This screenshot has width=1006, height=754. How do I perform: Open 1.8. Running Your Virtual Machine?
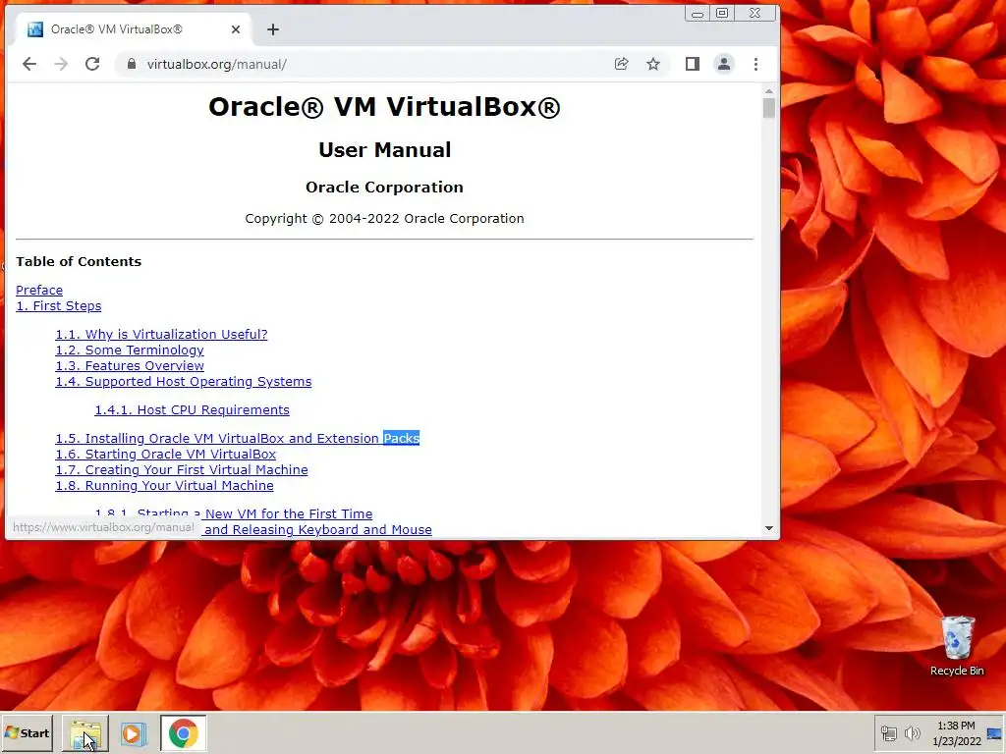[x=164, y=485]
